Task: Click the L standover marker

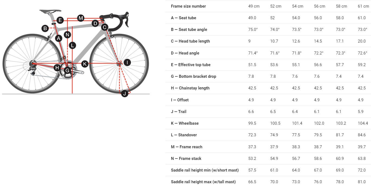Action: tap(72, 45)
